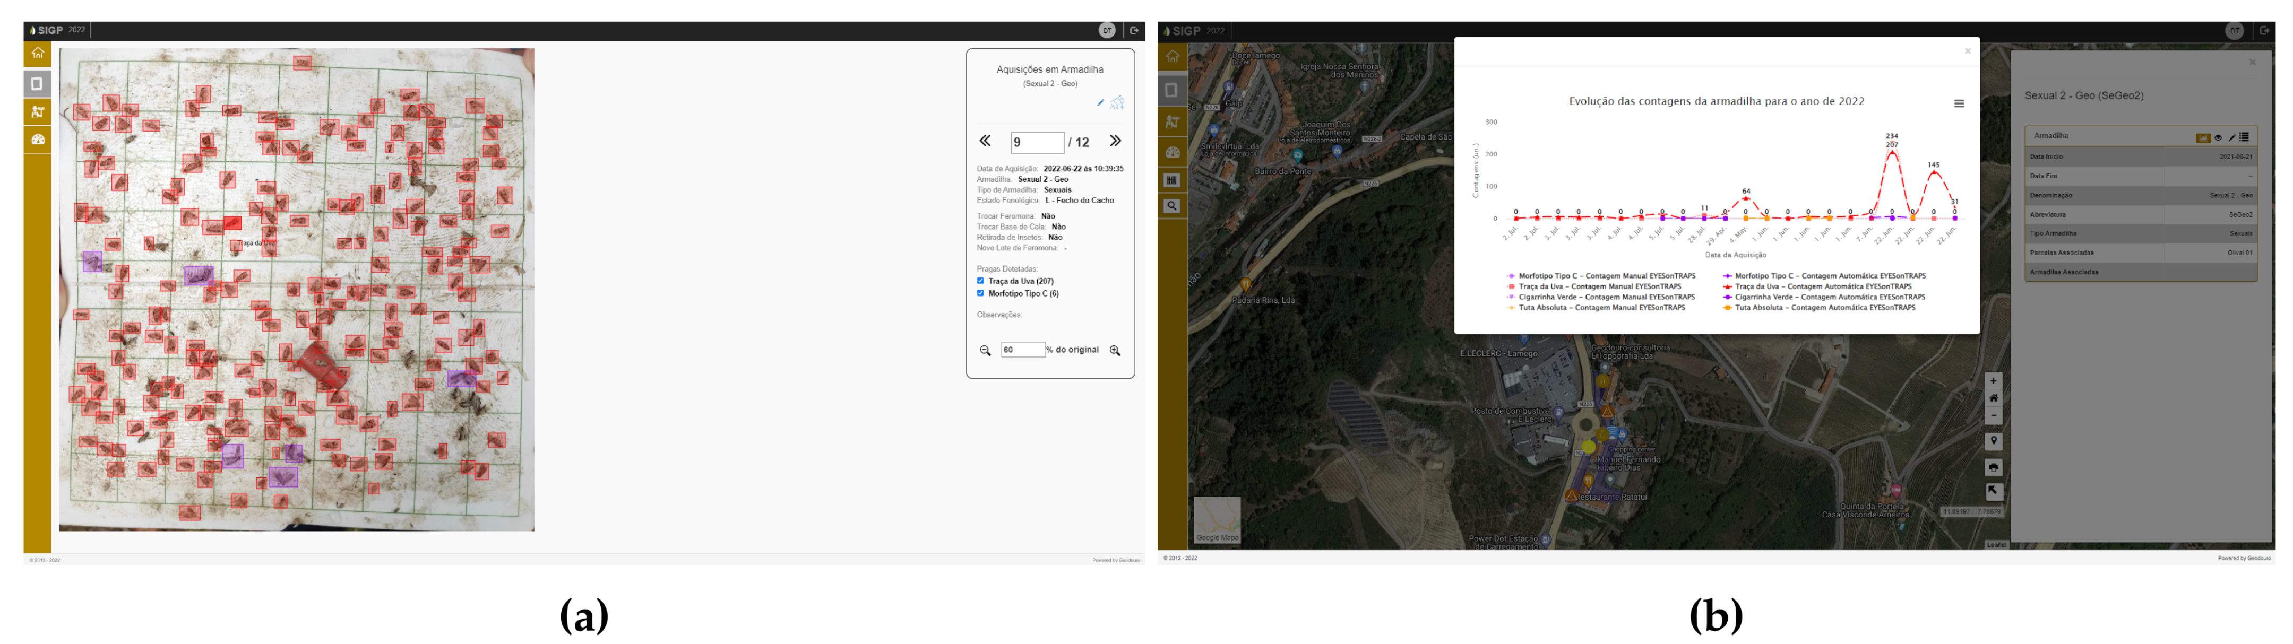Go to next acquisition with double chevron
The height and width of the screenshot is (644, 2293).
click(x=1115, y=142)
